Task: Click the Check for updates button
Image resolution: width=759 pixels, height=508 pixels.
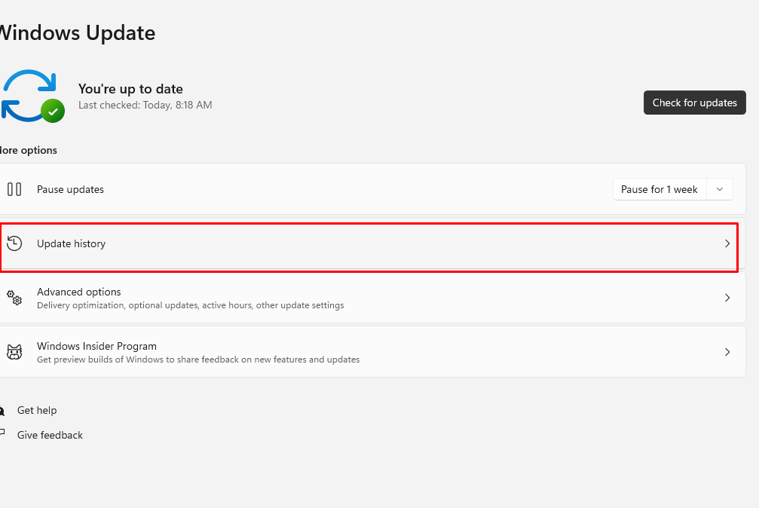Action: click(x=695, y=103)
